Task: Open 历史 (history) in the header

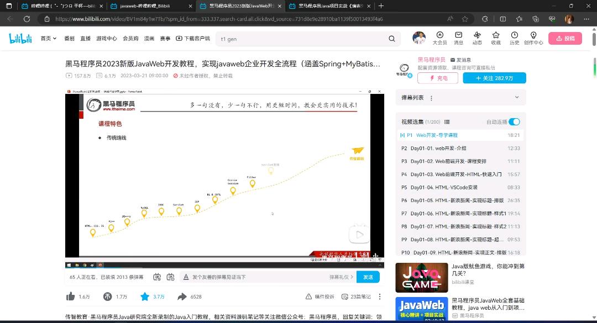Action: [x=514, y=38]
